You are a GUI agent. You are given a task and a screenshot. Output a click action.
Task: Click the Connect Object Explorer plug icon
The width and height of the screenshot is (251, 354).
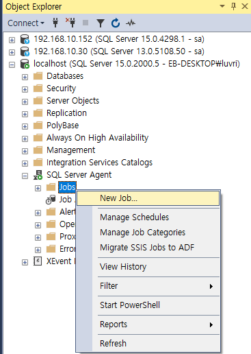click(x=55, y=23)
